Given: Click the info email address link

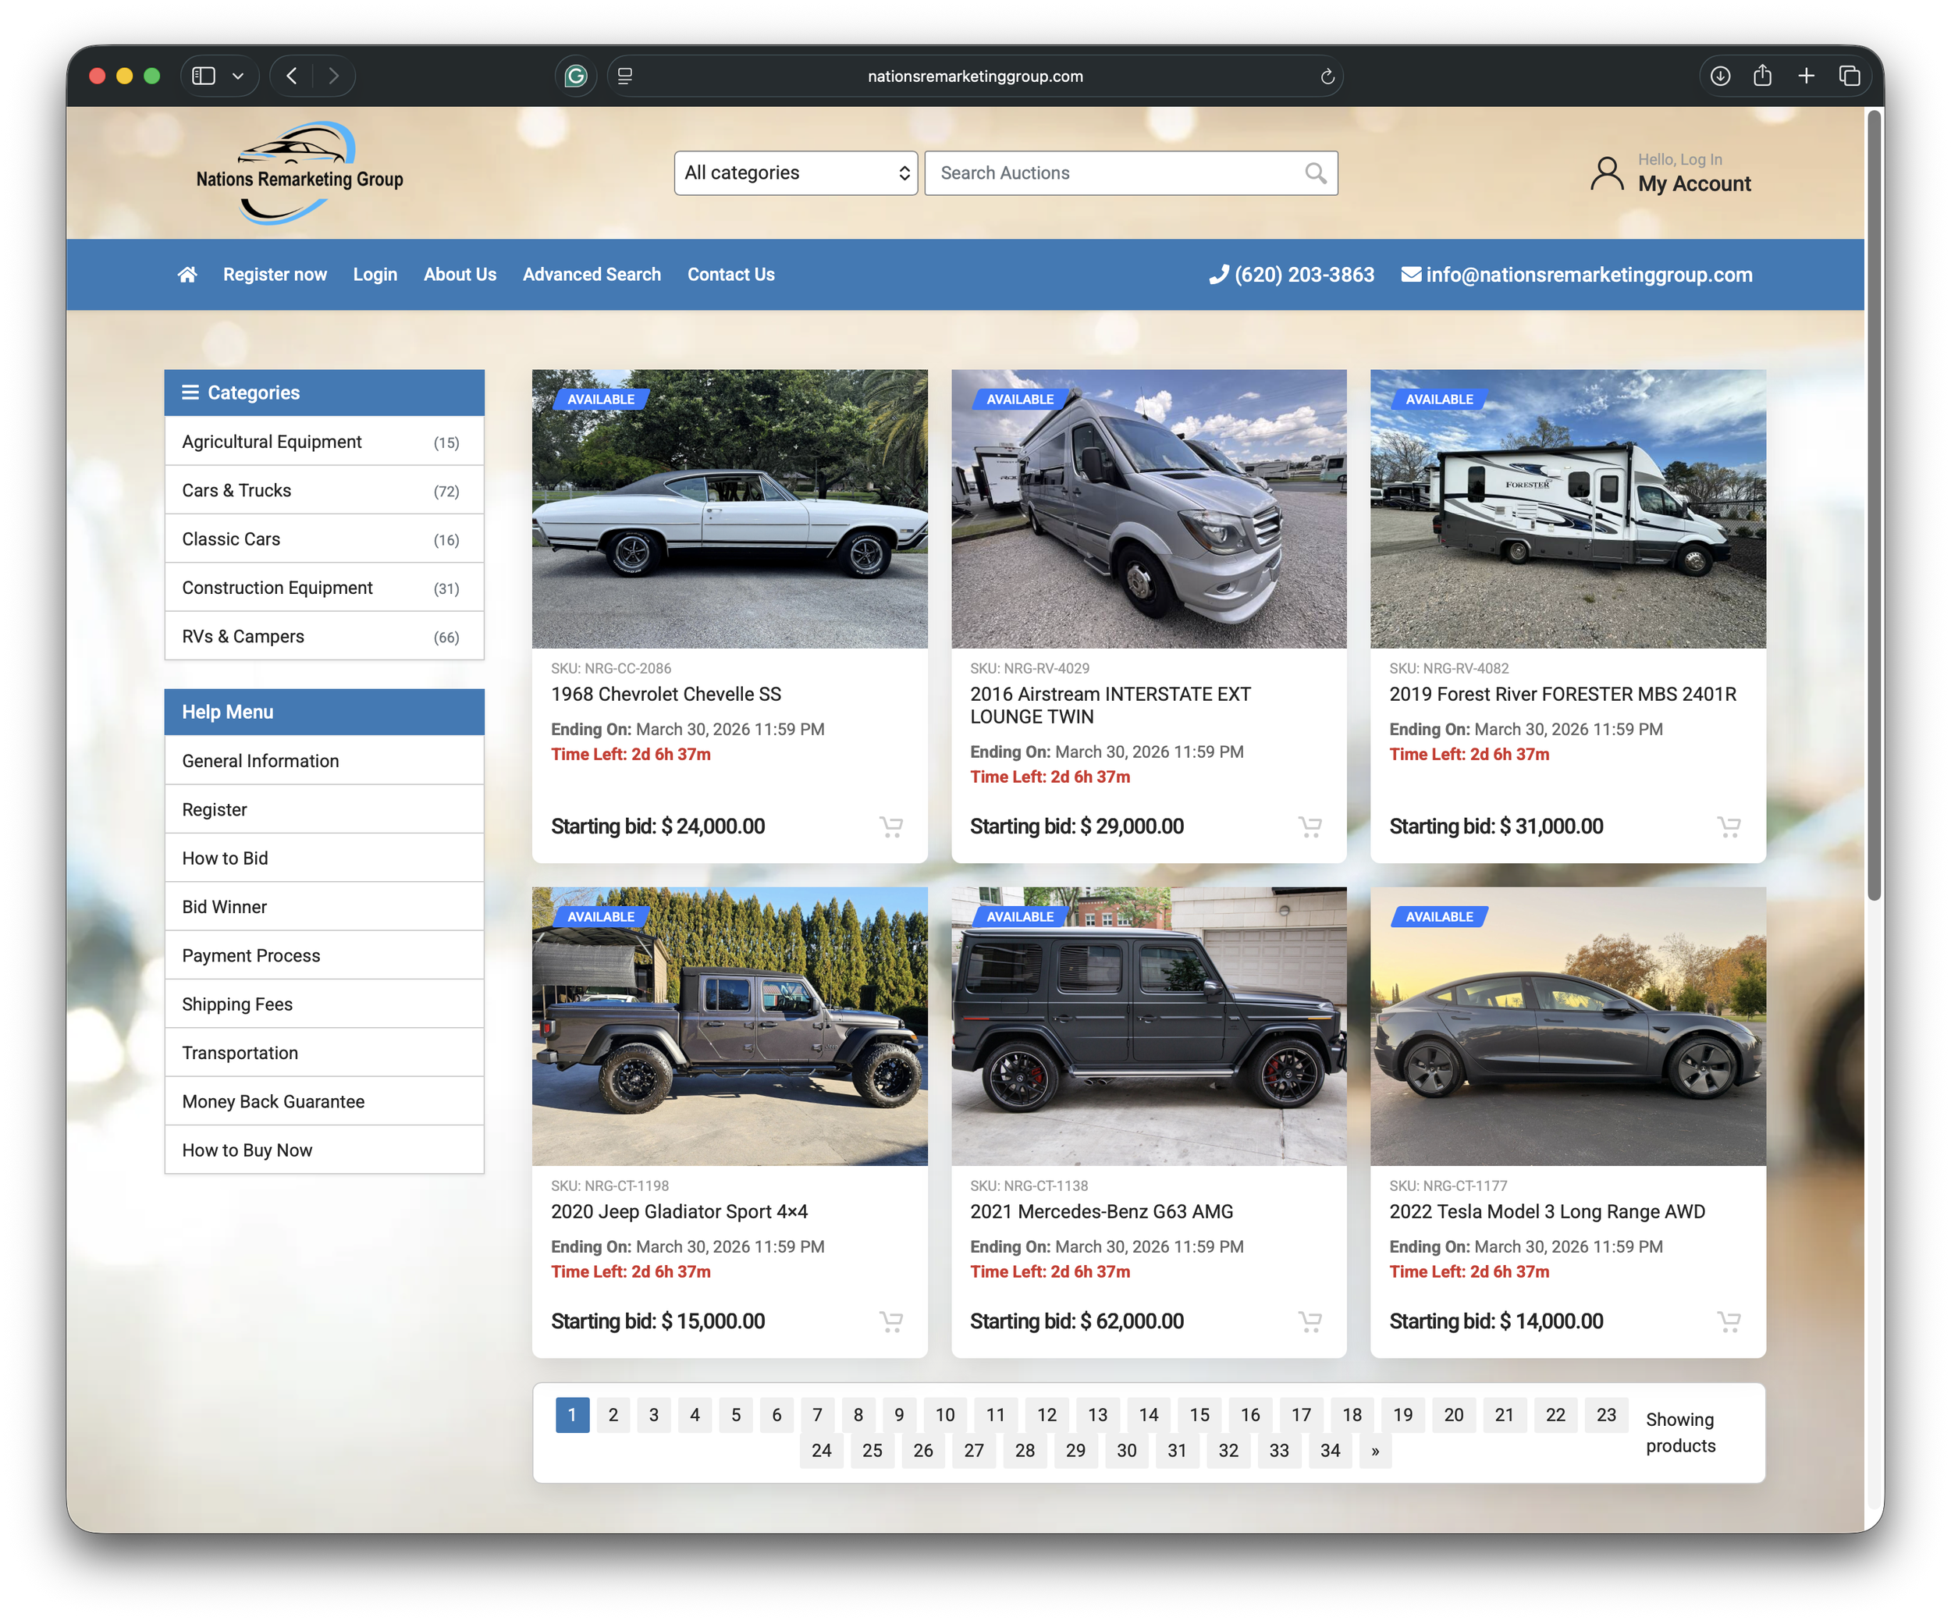Looking at the screenshot, I should point(1576,275).
